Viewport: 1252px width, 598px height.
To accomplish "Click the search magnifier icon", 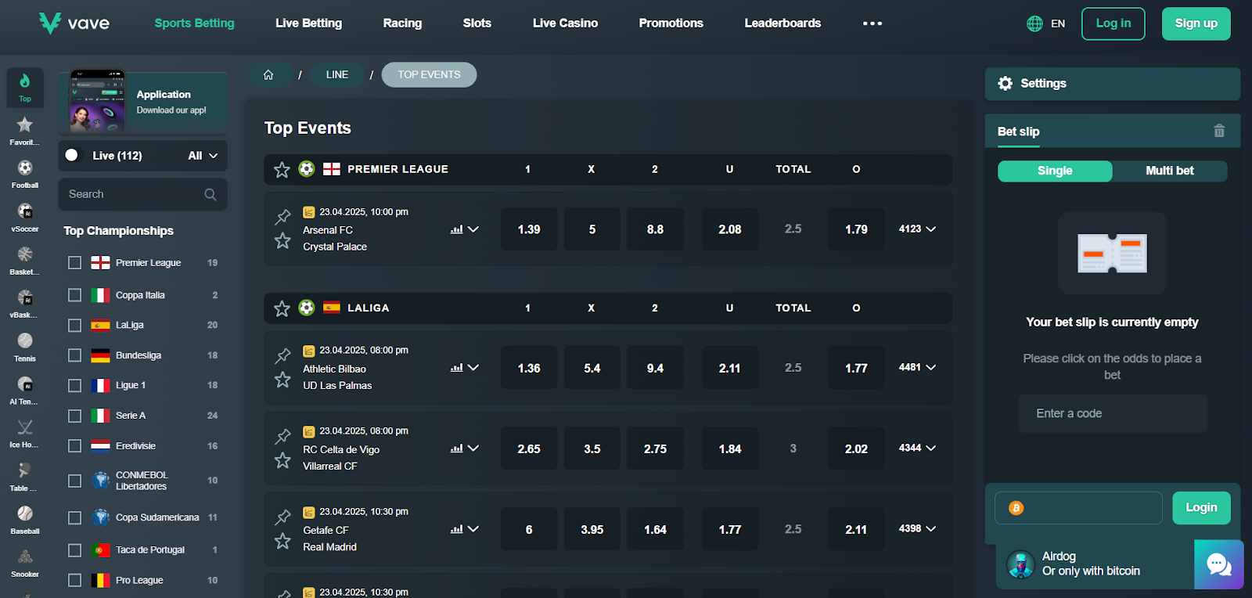I will tap(210, 194).
